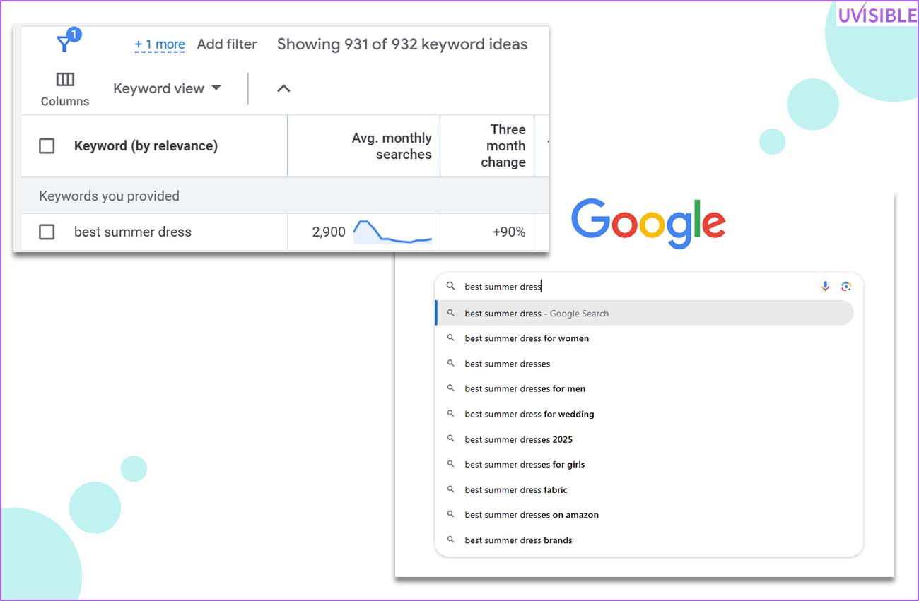Click magnifier icon beside 'best summer dresses 2025'
The width and height of the screenshot is (919, 601).
click(450, 439)
